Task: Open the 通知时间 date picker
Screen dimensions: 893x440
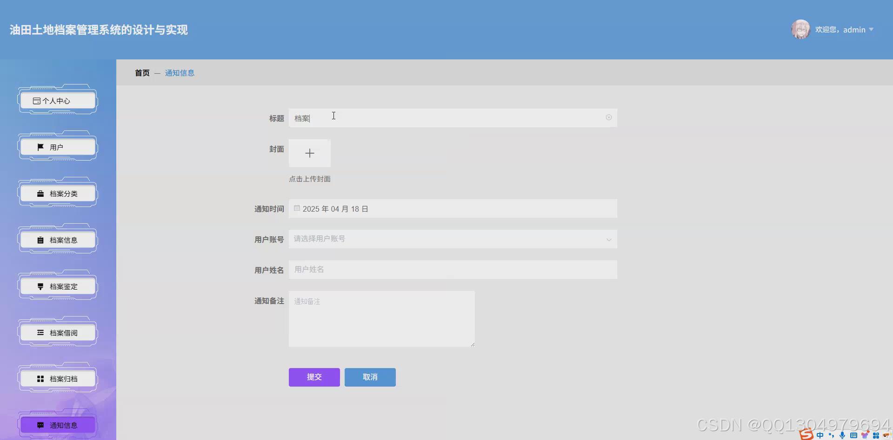Action: click(453, 208)
